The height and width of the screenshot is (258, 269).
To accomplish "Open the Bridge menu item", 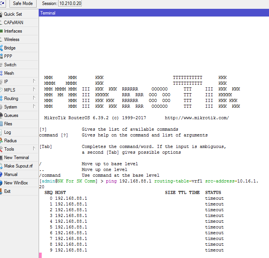I will pyautogui.click(x=19, y=48).
